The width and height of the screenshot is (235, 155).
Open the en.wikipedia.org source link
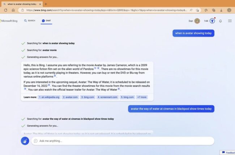point(49,97)
